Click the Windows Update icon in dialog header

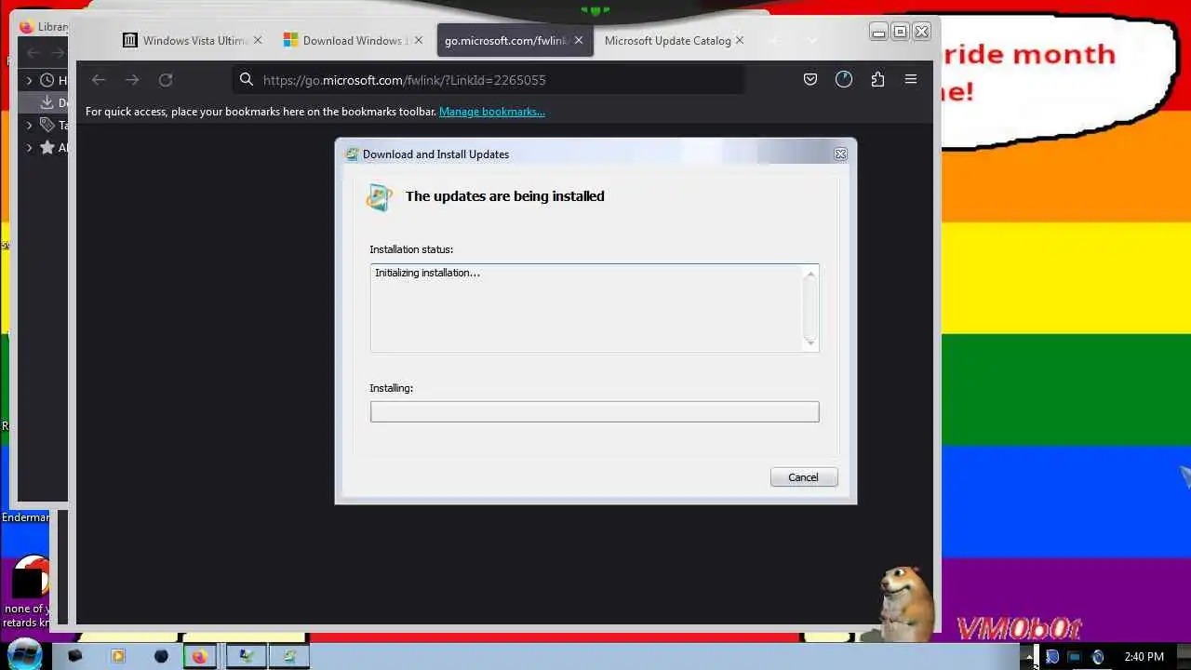[380, 197]
